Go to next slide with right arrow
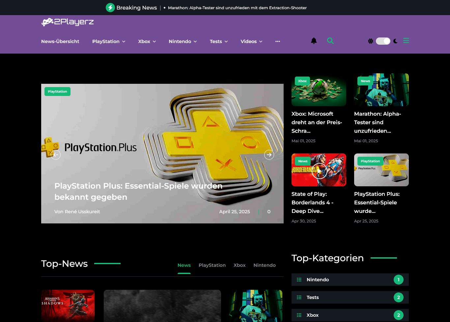Image resolution: width=450 pixels, height=322 pixels. [269, 154]
